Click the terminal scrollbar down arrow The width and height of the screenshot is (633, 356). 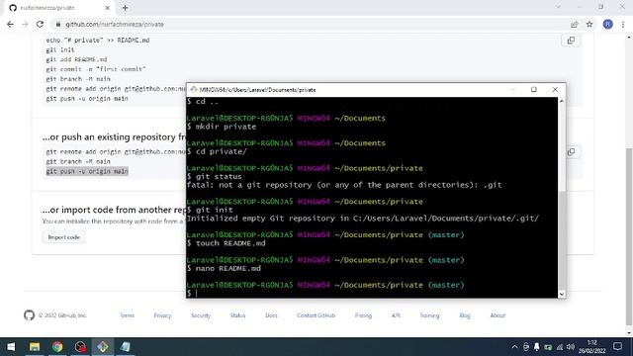[561, 294]
